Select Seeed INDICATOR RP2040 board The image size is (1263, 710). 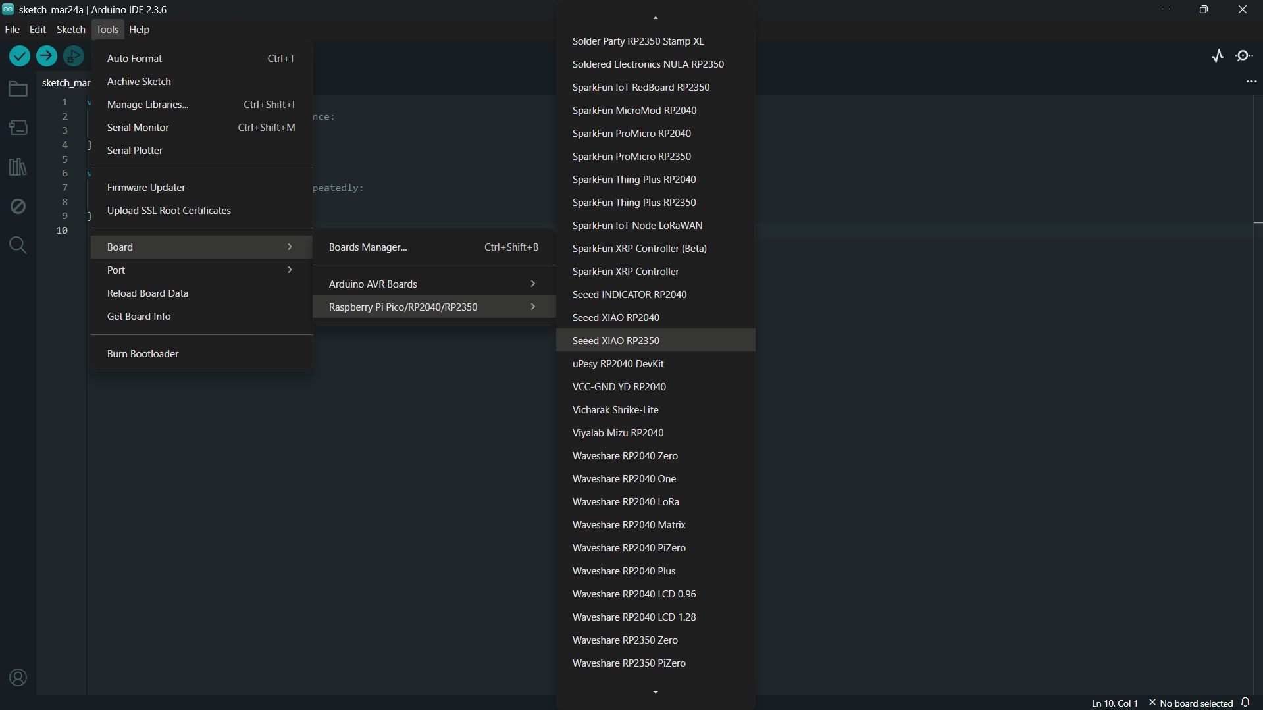(x=656, y=295)
